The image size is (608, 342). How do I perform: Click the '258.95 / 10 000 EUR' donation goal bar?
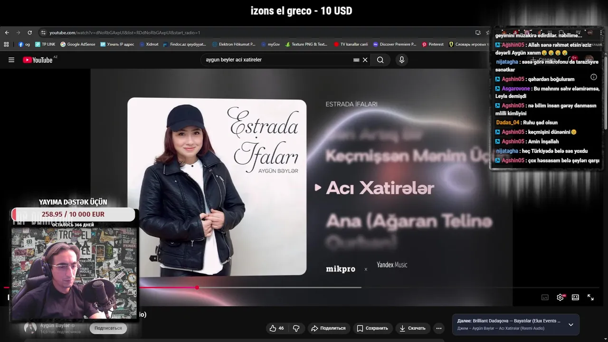tap(73, 214)
